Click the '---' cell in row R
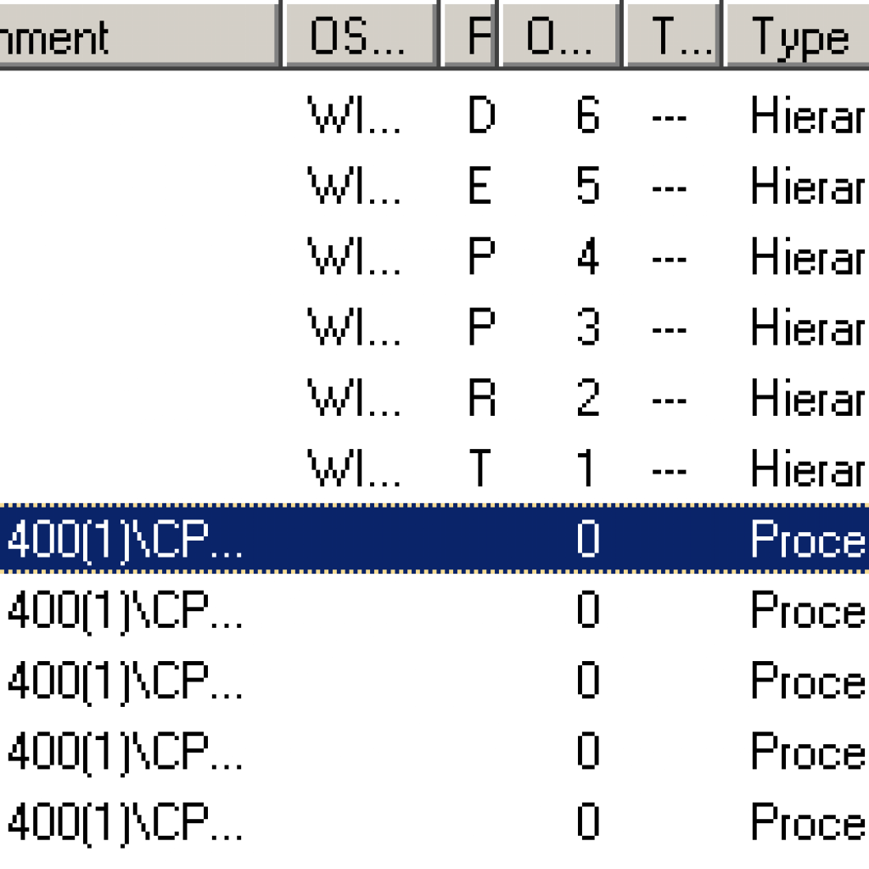869x869 pixels. pyautogui.click(x=670, y=401)
